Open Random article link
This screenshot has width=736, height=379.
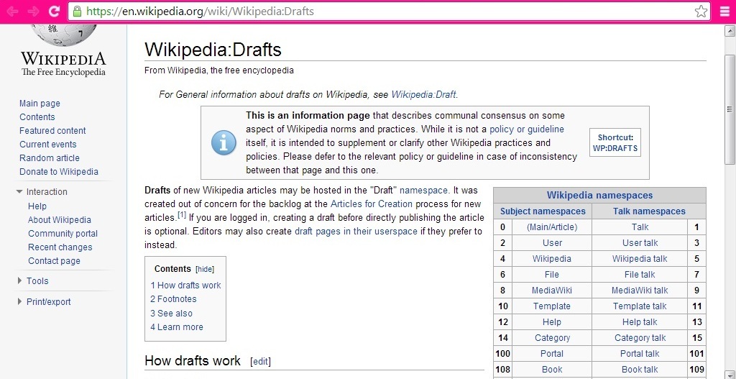(50, 157)
